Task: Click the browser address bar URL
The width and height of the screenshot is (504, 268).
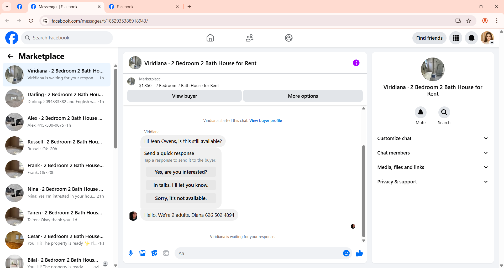Action: click(100, 21)
